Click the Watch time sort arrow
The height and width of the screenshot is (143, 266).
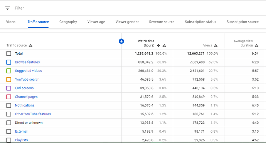[x=158, y=45]
